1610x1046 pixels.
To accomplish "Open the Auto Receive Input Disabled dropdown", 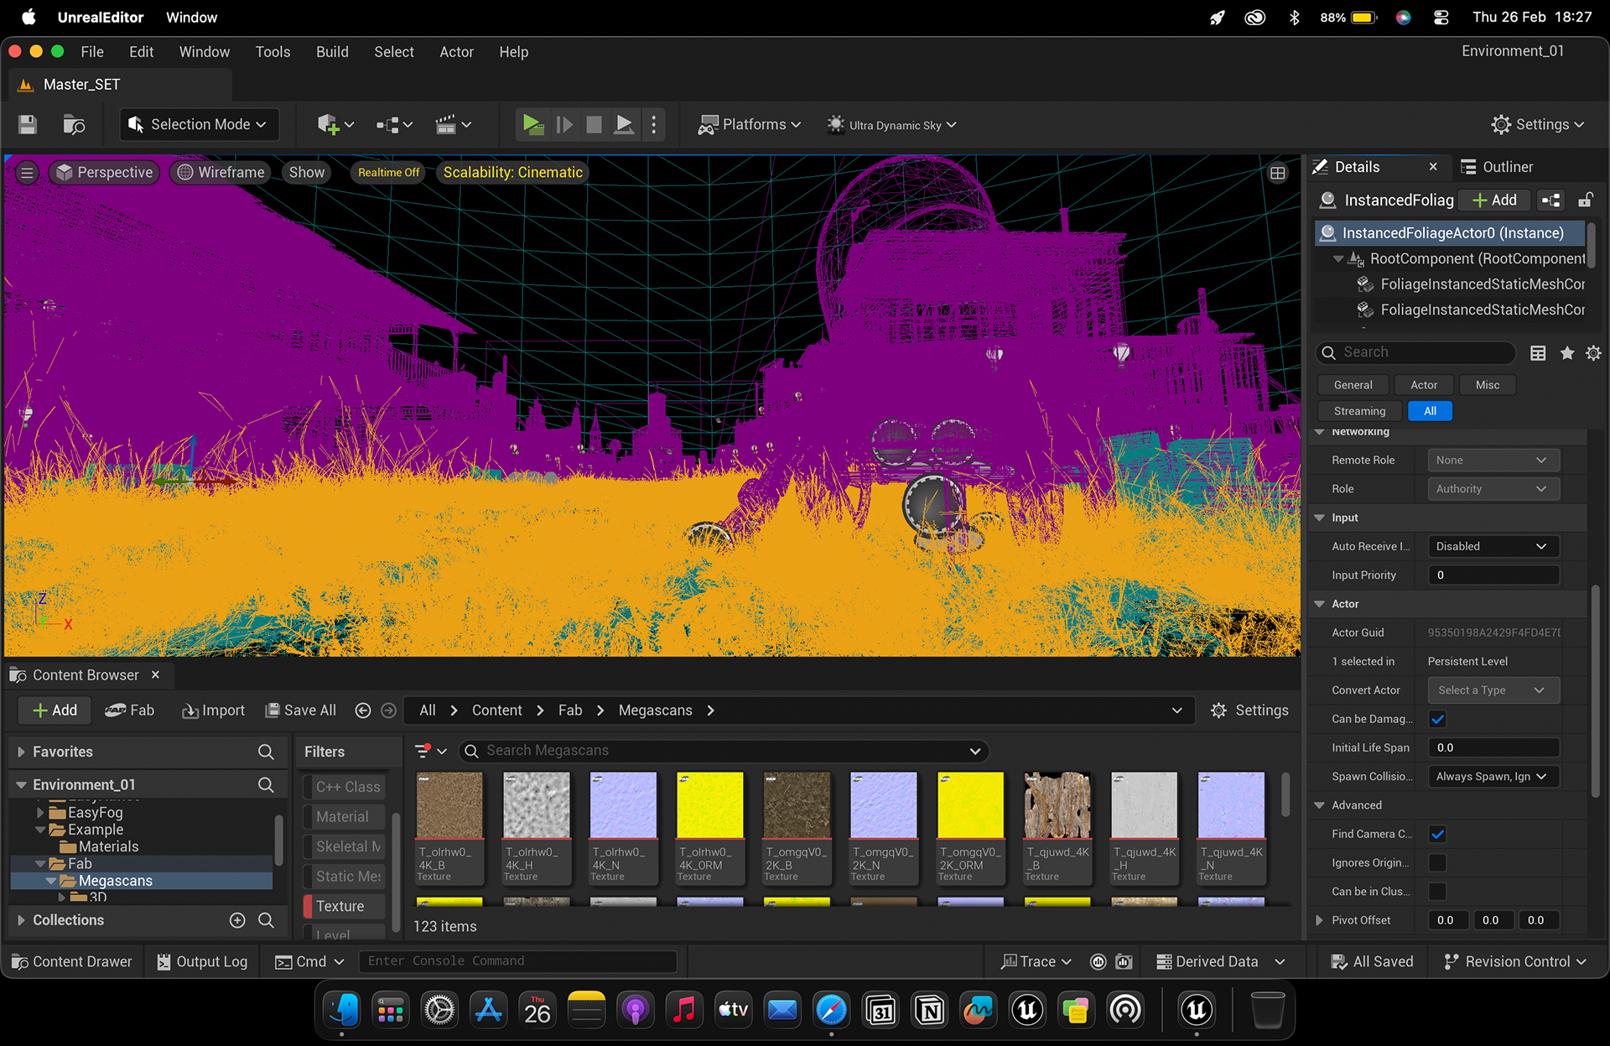I will [1493, 546].
